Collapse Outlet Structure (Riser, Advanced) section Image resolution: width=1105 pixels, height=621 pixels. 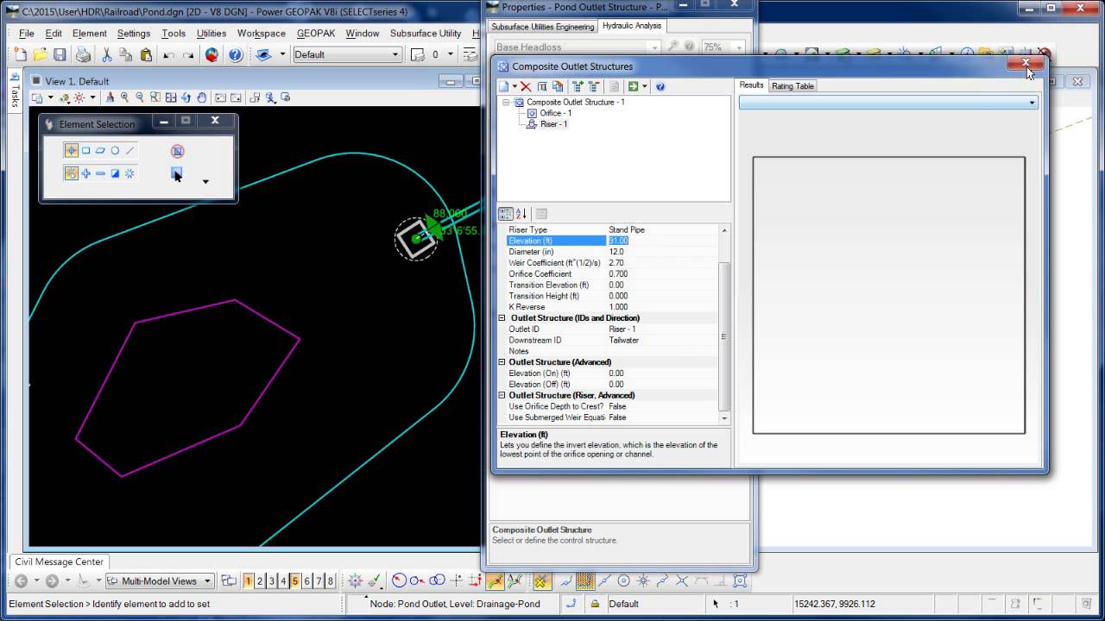(502, 395)
